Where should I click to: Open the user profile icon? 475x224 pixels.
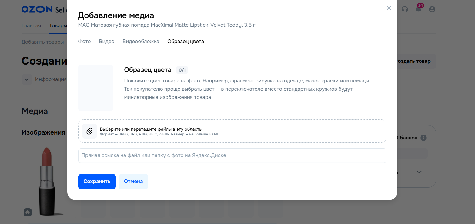click(x=432, y=9)
